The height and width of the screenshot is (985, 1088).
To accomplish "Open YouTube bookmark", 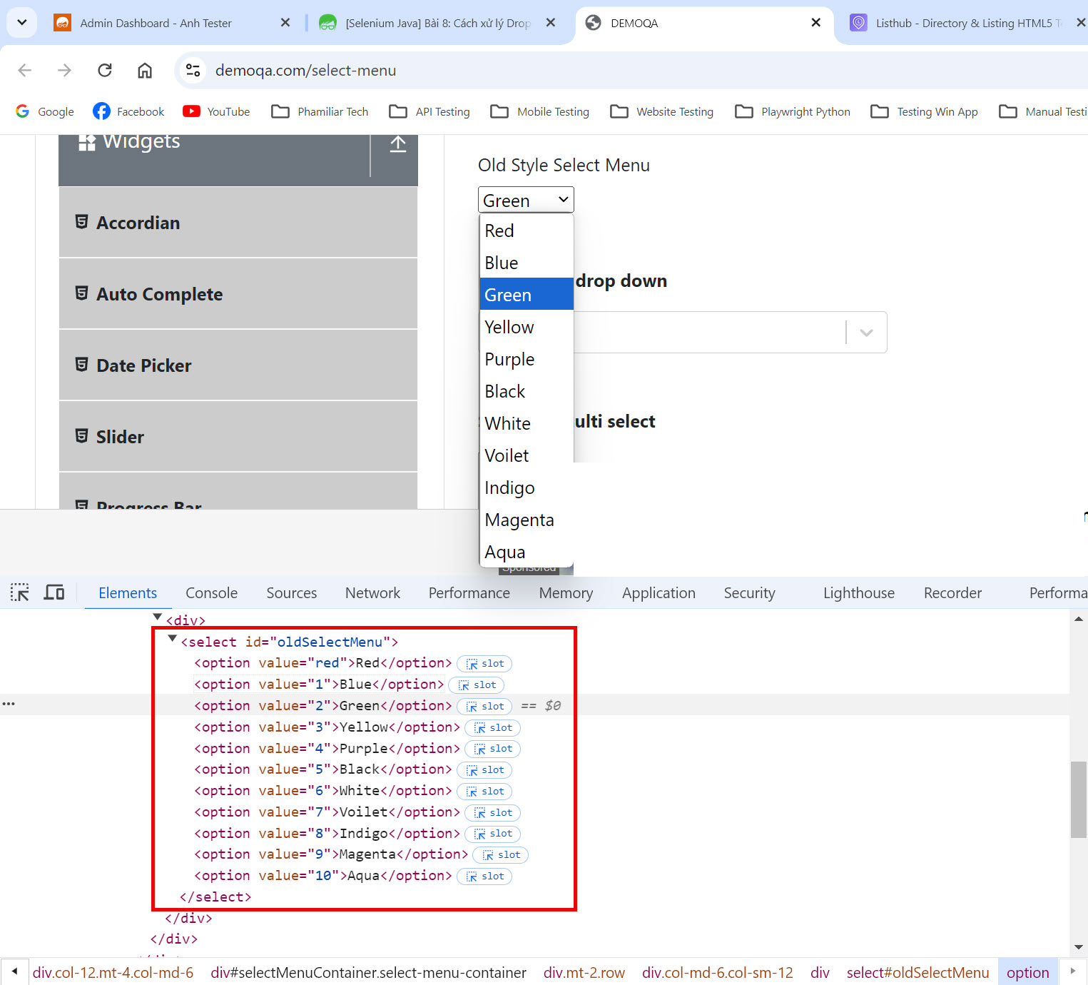I will 217,111.
